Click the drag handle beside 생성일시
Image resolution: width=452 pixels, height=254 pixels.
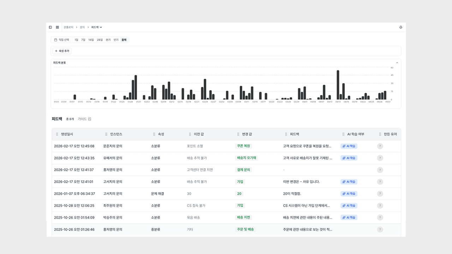[x=57, y=134]
